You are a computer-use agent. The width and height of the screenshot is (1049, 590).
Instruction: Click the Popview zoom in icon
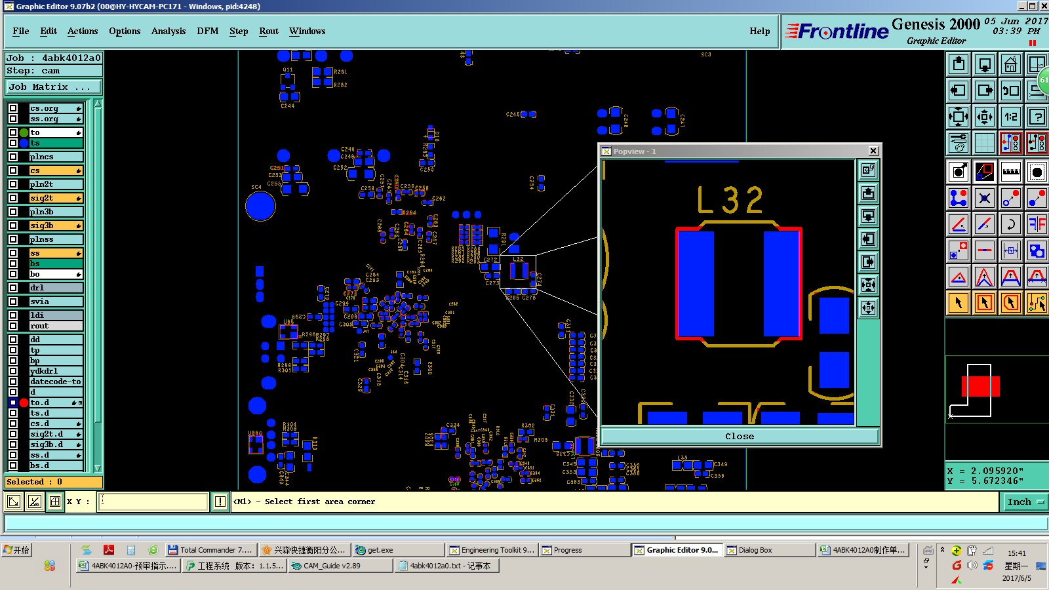click(x=868, y=285)
